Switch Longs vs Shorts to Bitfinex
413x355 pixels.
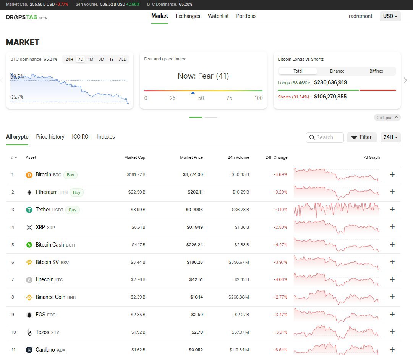pyautogui.click(x=376, y=71)
